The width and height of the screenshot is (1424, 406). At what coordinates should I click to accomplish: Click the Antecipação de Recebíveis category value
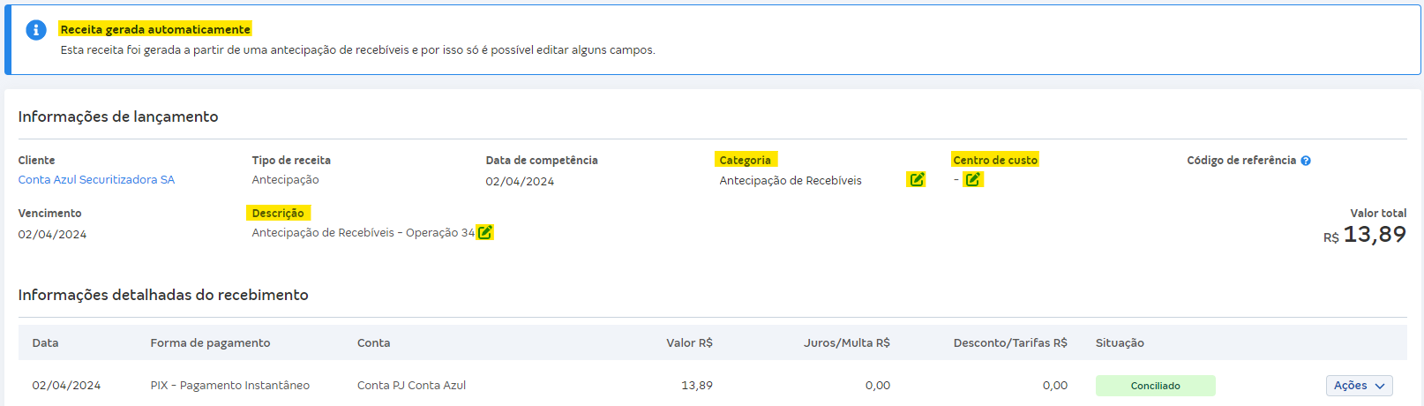791,181
